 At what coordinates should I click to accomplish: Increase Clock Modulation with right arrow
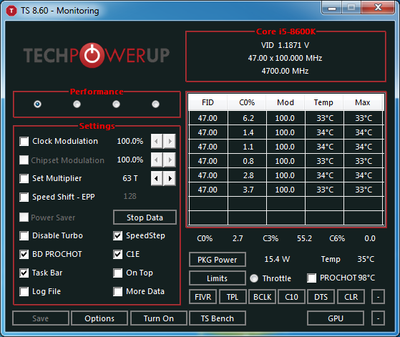pyautogui.click(x=170, y=141)
